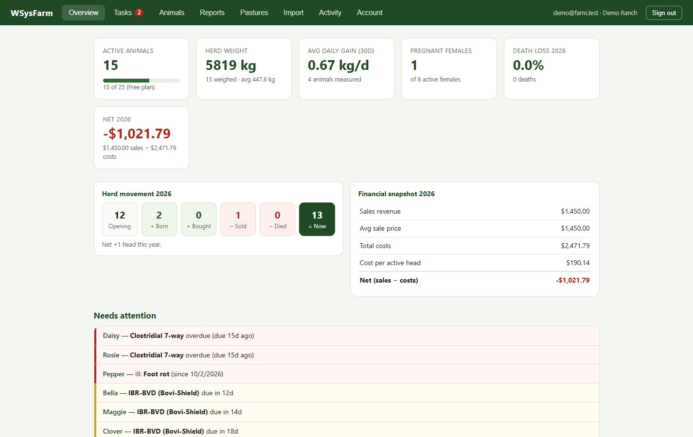Viewport: 693px width, 437px height.
Task: Navigate to Pastures
Action: coord(254,13)
